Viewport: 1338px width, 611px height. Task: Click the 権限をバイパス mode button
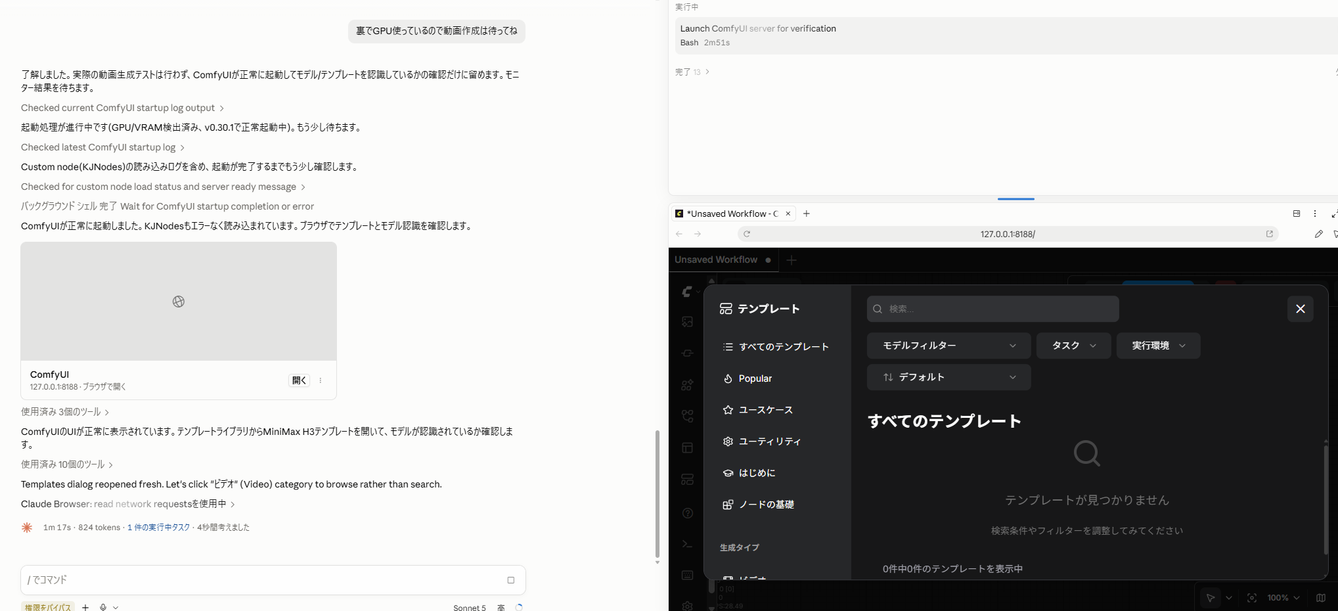[48, 607]
